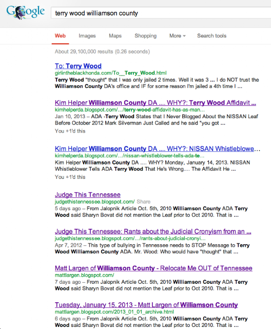
Task: Click the snippet starting 'Jan 10, 2013'
Action: point(156,120)
